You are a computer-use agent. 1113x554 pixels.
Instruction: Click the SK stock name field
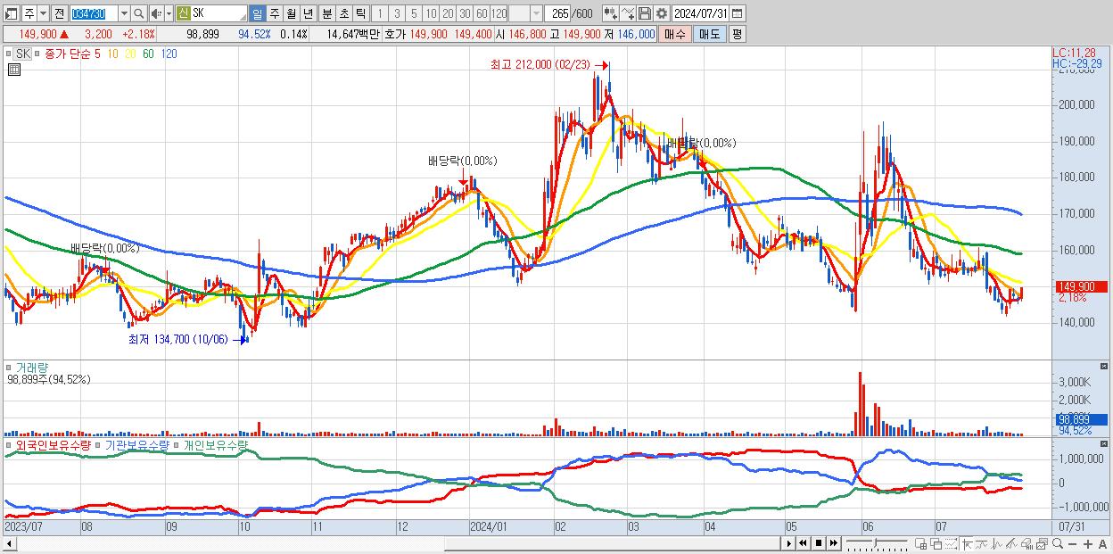coord(218,13)
